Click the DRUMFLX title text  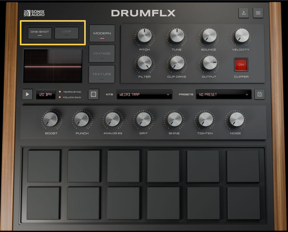point(143,13)
